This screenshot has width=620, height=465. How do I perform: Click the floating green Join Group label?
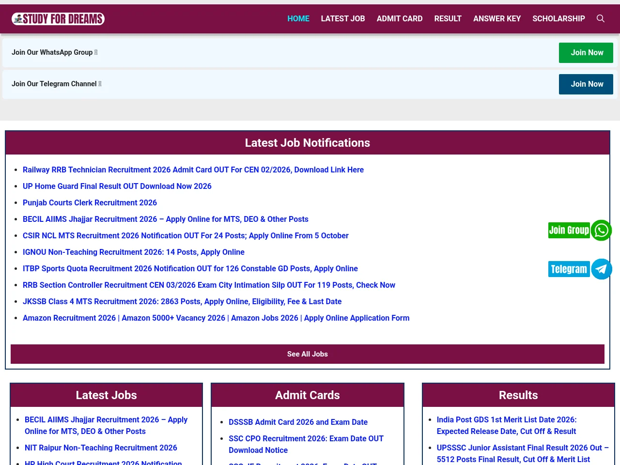[569, 231]
